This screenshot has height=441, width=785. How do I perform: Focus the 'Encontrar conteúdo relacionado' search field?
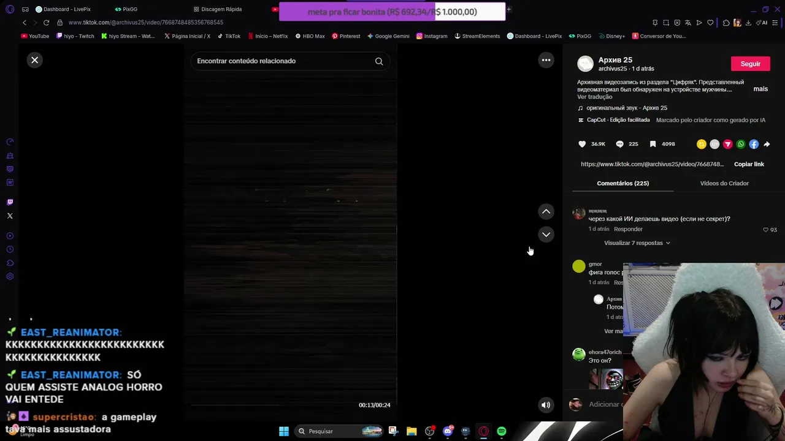click(x=290, y=61)
